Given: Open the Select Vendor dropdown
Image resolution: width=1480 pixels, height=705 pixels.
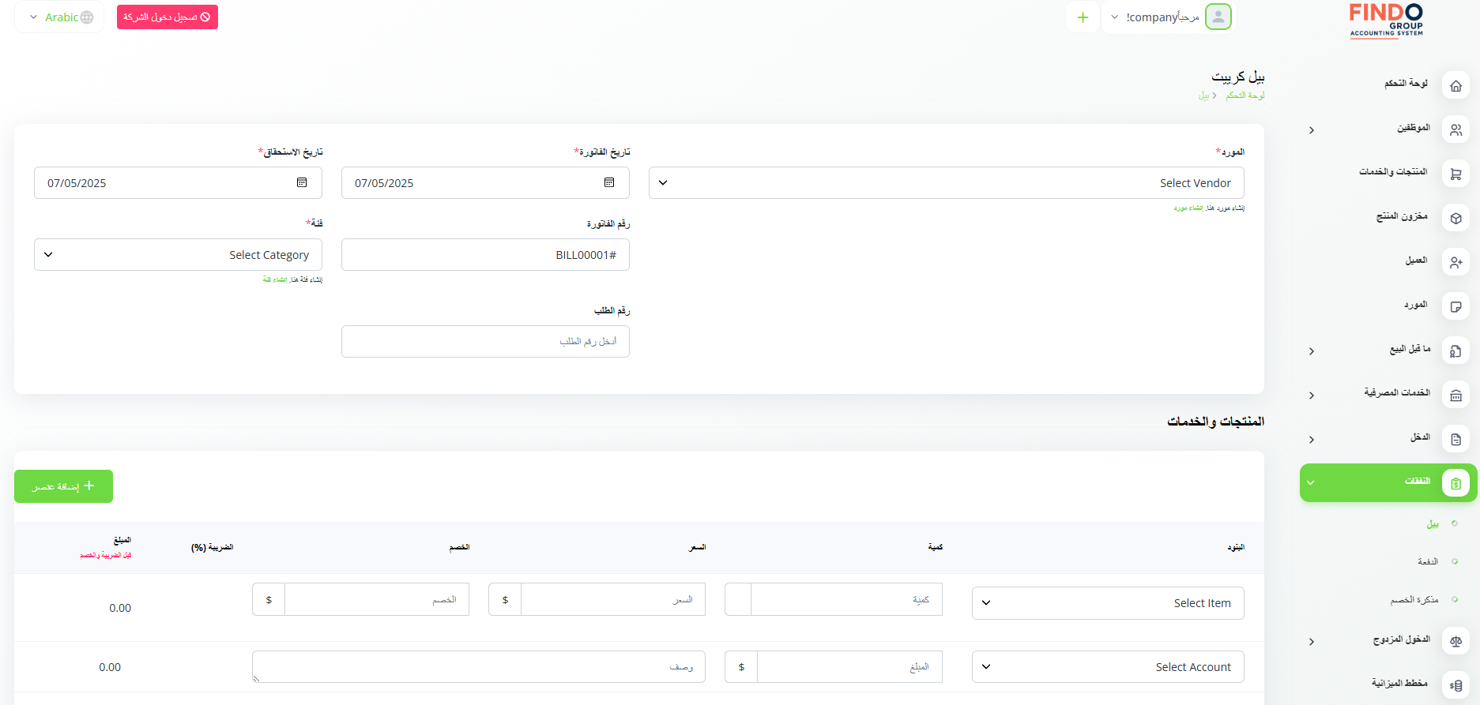Looking at the screenshot, I should point(946,183).
